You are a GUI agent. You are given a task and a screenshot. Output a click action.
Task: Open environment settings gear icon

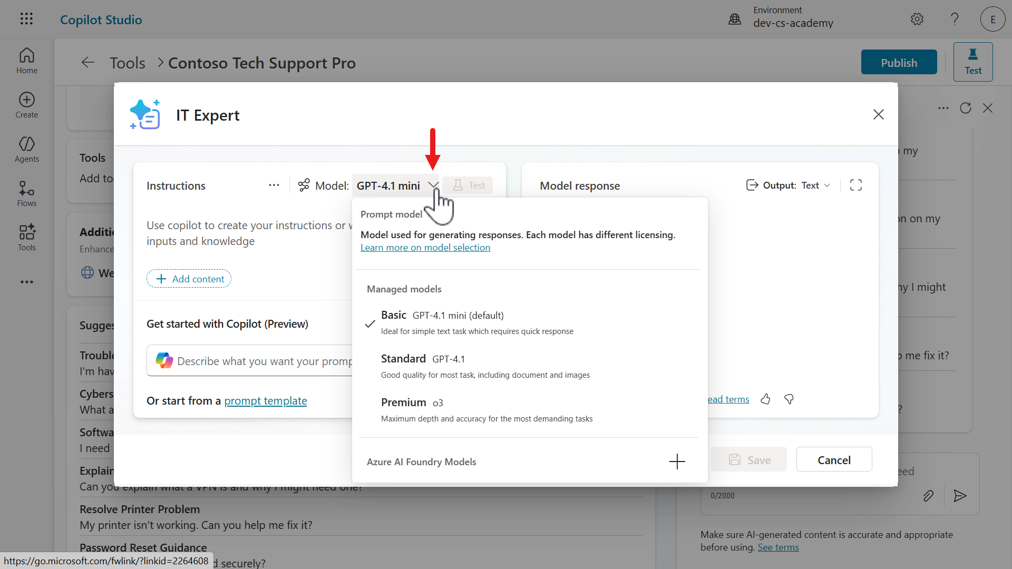click(917, 19)
